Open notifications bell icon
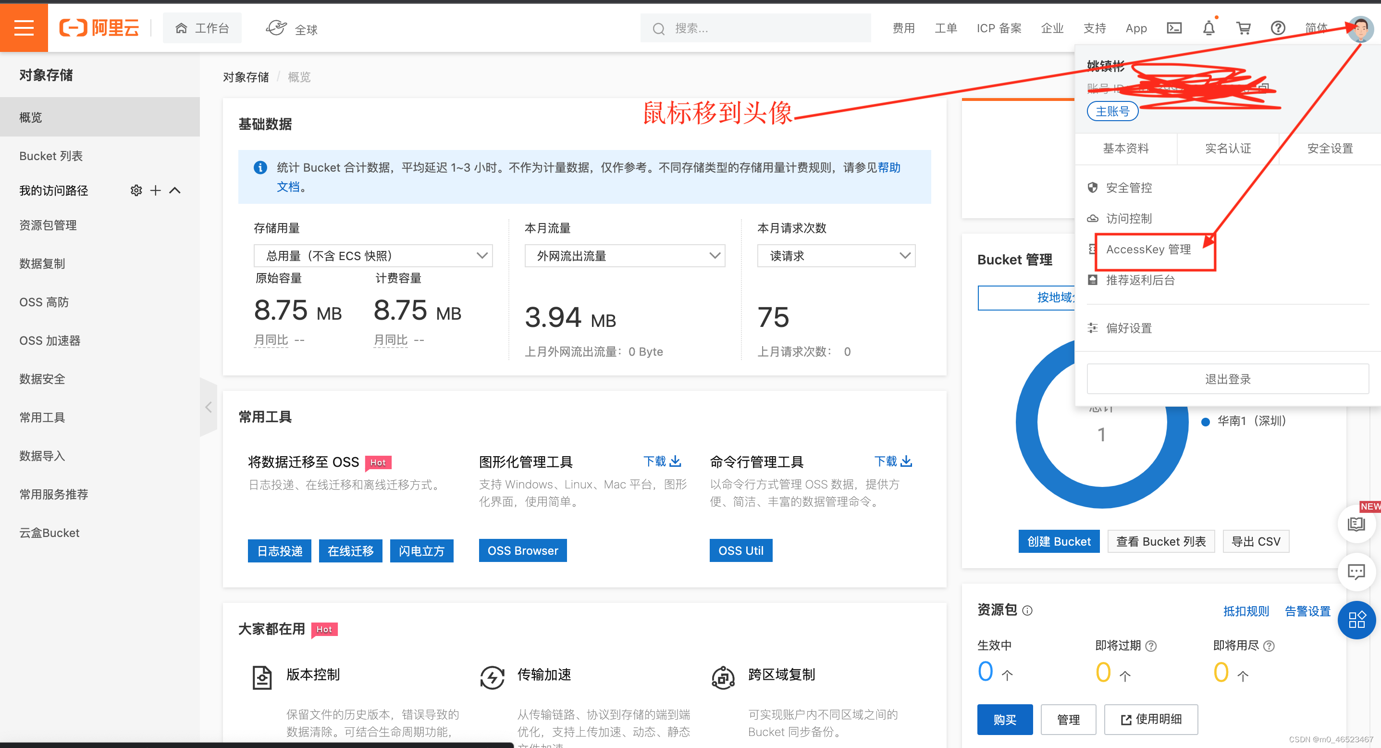 point(1209,28)
